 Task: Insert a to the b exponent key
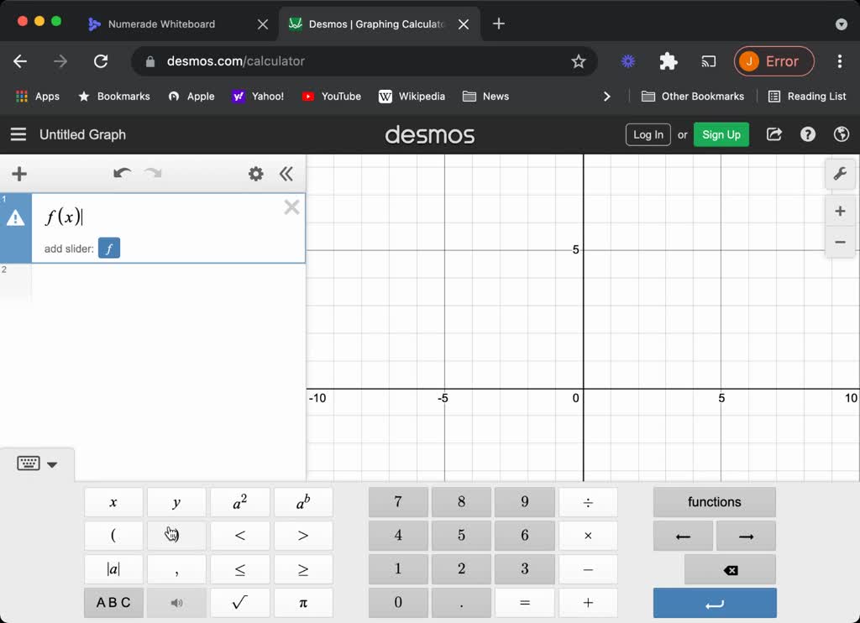point(302,502)
